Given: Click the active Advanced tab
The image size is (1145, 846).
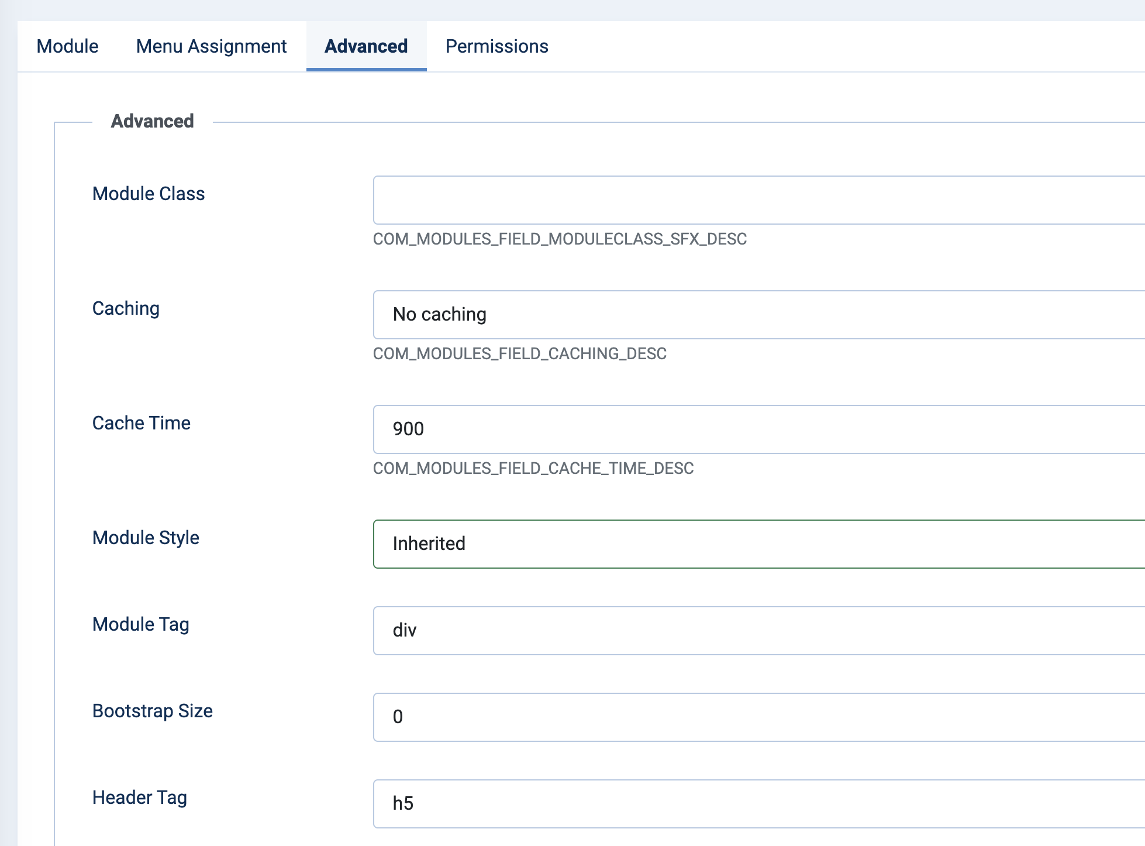Looking at the screenshot, I should coord(365,46).
